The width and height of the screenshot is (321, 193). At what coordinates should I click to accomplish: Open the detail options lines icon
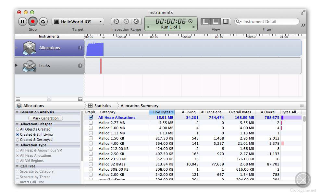[302, 106]
